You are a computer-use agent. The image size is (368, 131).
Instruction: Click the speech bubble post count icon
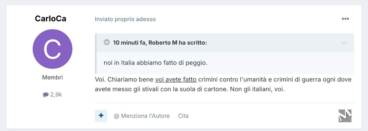coord(46,95)
